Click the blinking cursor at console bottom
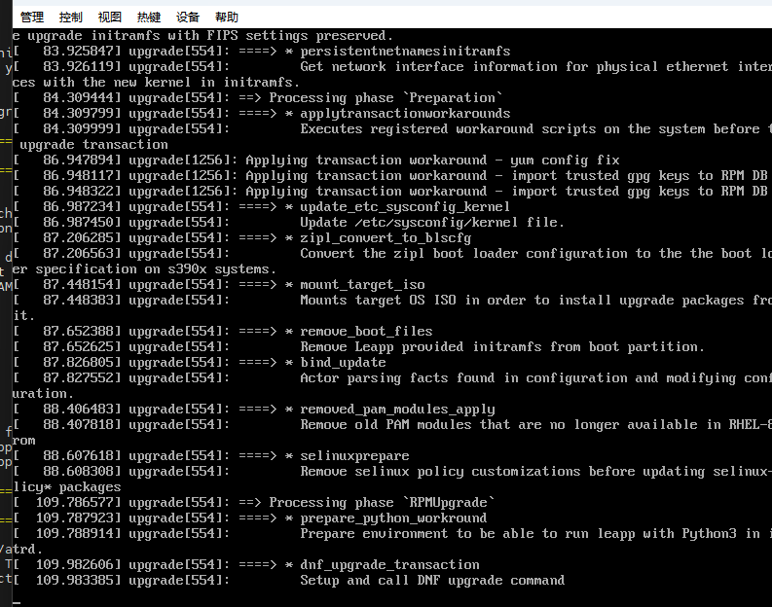 pyautogui.click(x=18, y=602)
